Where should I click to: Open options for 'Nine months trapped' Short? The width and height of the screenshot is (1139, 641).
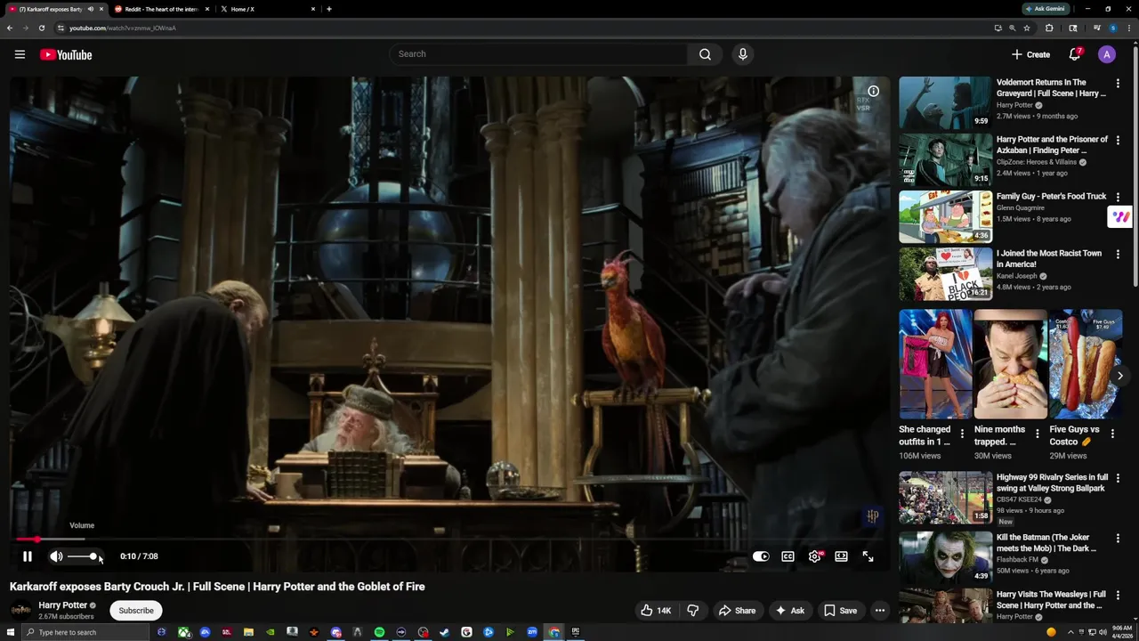point(1037,434)
